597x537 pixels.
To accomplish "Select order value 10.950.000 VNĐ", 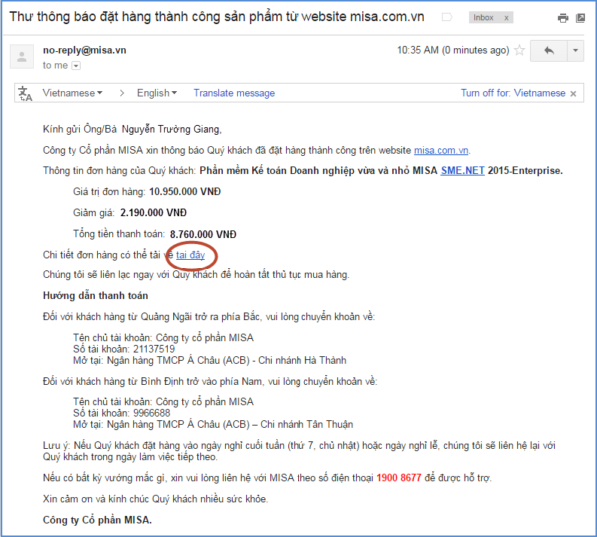I will [x=184, y=191].
